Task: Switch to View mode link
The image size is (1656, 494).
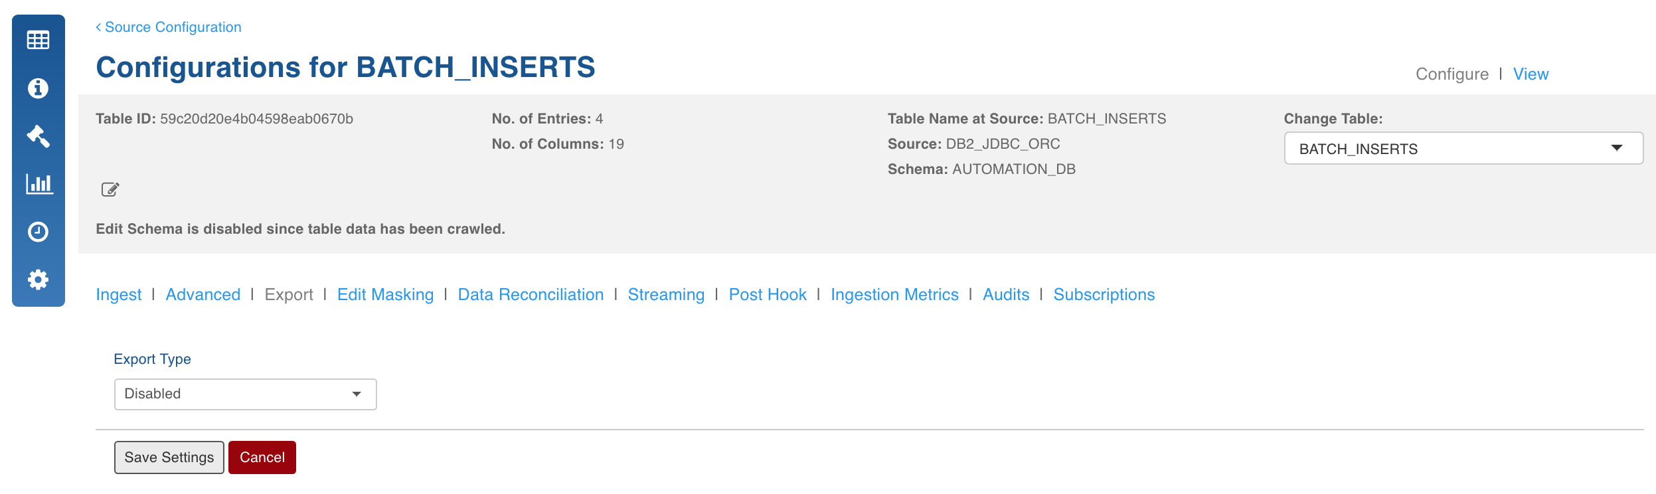Action: (x=1531, y=74)
